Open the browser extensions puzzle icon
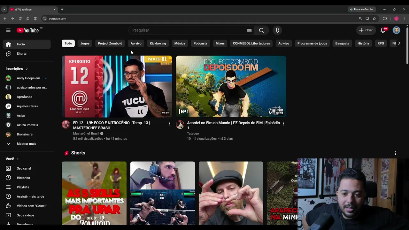The height and width of the screenshot is (230, 409). [x=385, y=19]
